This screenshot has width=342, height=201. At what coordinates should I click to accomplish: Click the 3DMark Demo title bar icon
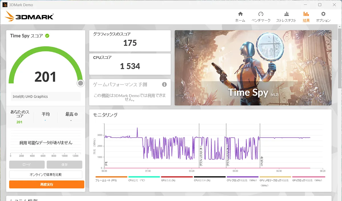coord(5,5)
